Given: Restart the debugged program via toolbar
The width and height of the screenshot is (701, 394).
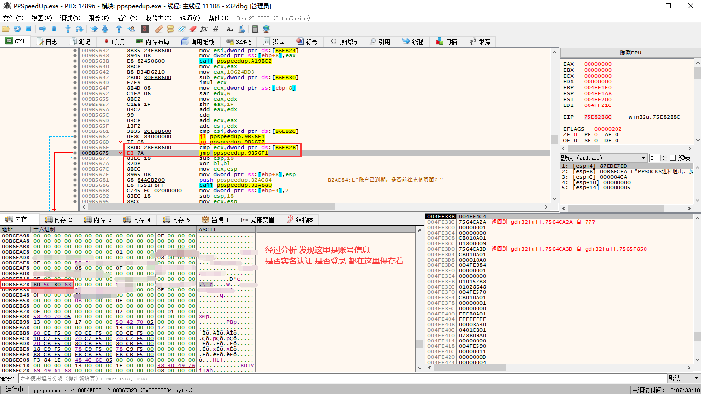Looking at the screenshot, I should tap(17, 29).
